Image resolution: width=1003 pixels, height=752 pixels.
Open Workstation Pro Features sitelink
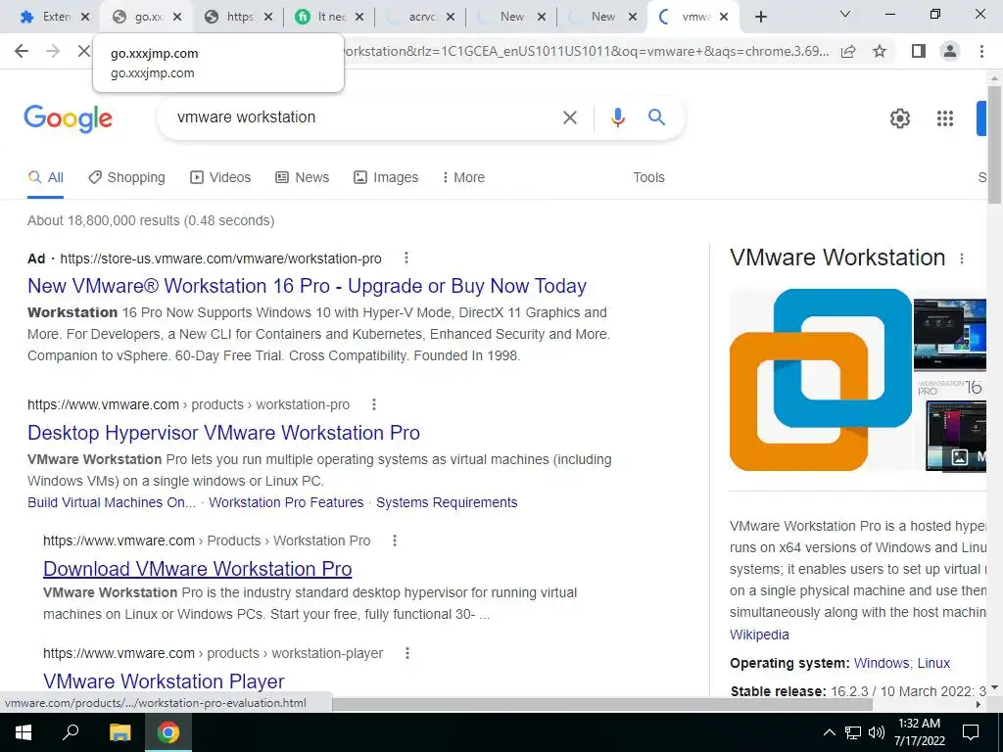tap(286, 502)
